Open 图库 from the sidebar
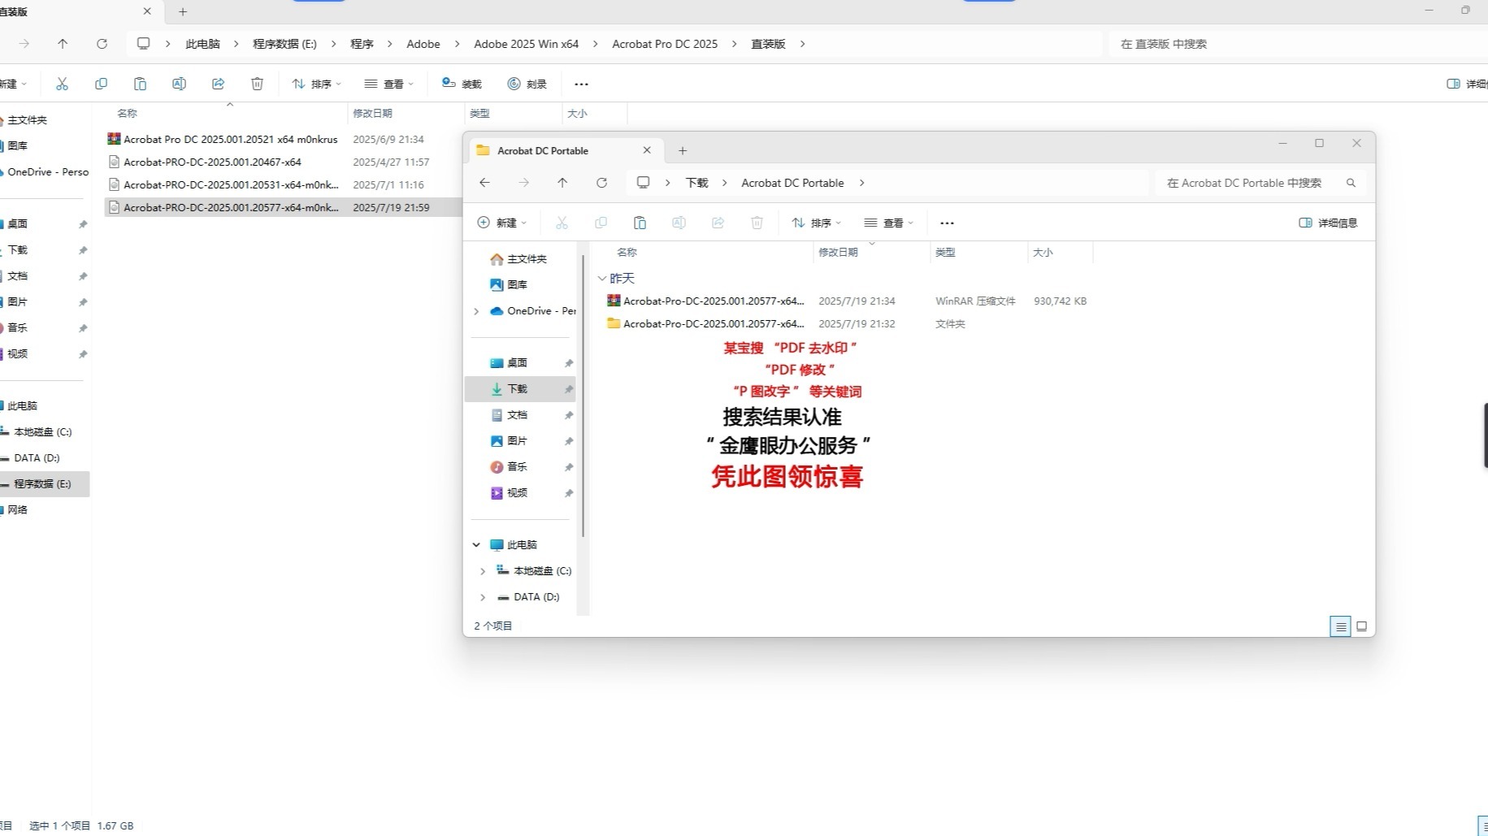The height and width of the screenshot is (836, 1488). [x=18, y=145]
